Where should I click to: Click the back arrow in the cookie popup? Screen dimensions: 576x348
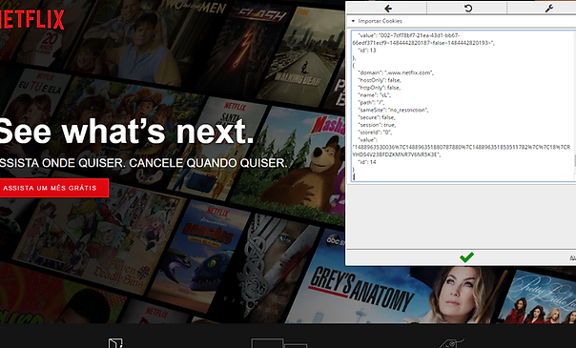click(x=388, y=8)
